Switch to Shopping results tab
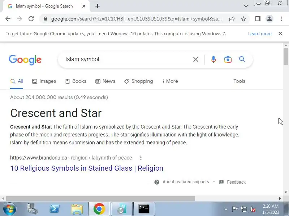This screenshot has width=289, height=216. 139,81
